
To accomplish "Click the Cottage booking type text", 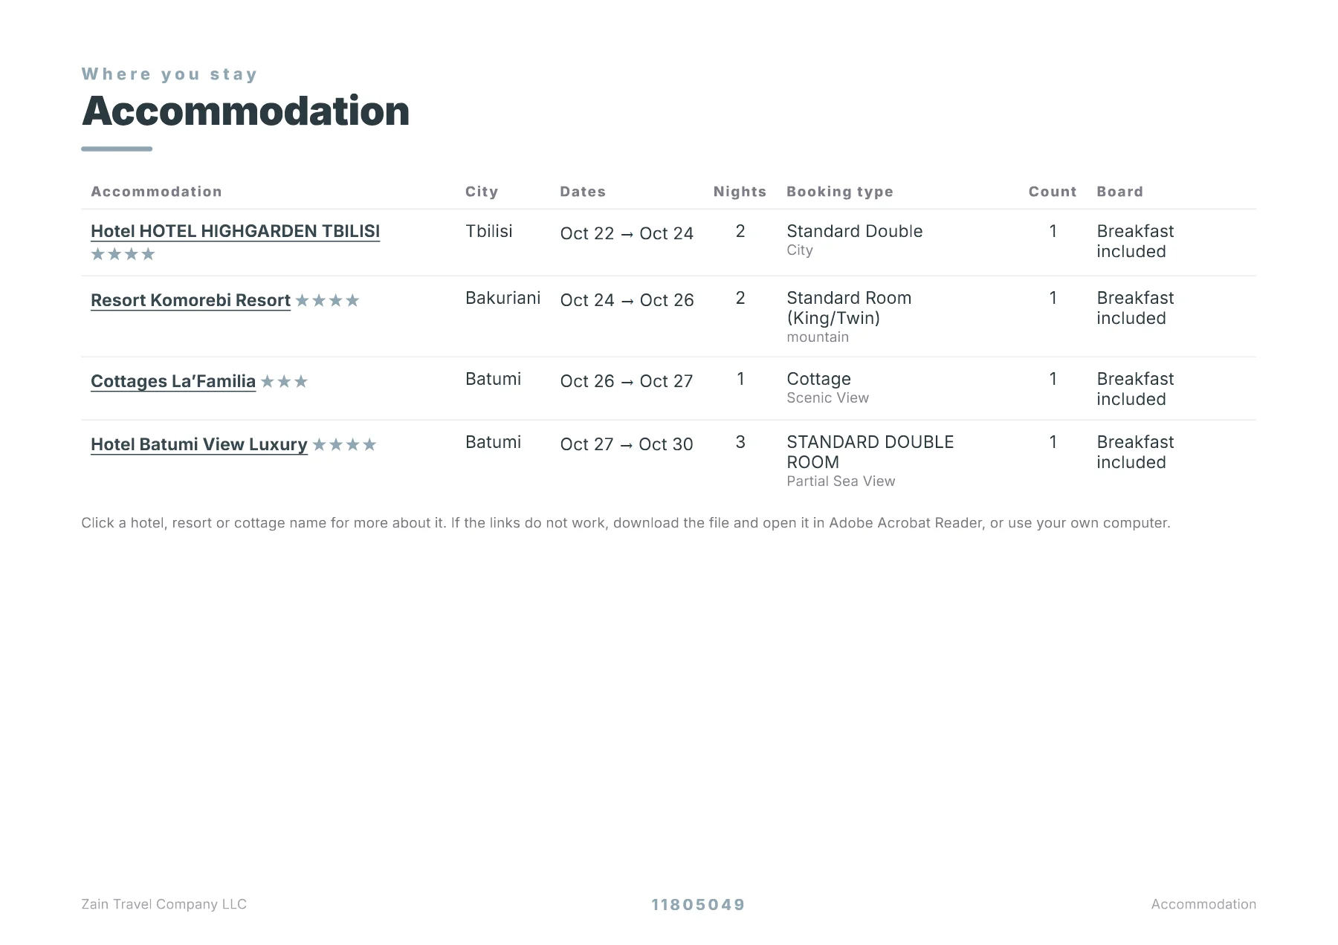I will pyautogui.click(x=818, y=379).
